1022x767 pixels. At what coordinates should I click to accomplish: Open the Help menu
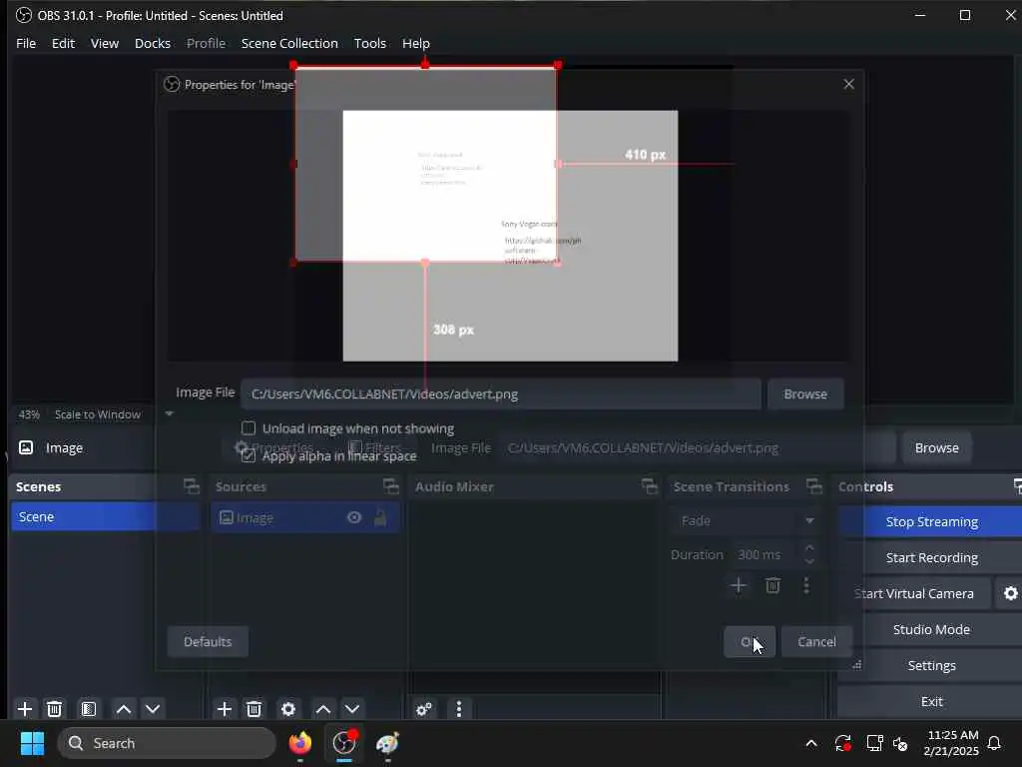click(416, 43)
